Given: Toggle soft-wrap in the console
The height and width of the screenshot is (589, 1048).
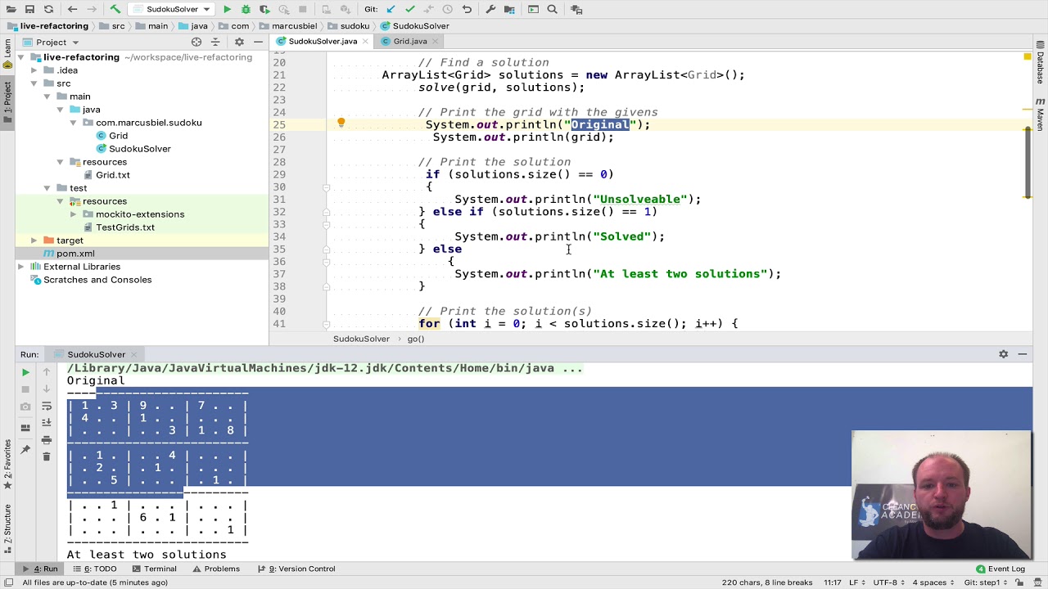Looking at the screenshot, I should pos(47,407).
